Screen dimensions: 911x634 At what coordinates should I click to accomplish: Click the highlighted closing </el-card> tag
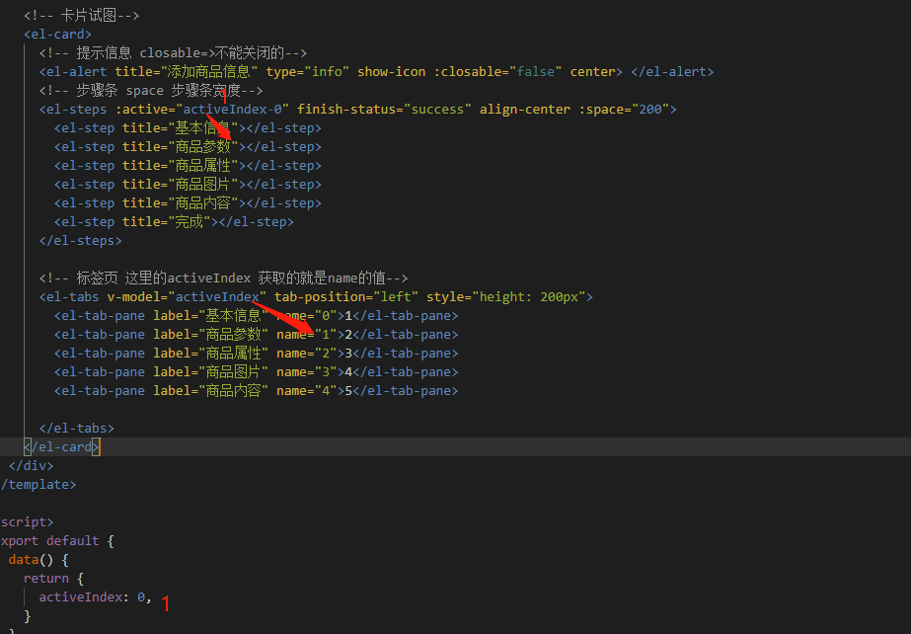pos(62,447)
